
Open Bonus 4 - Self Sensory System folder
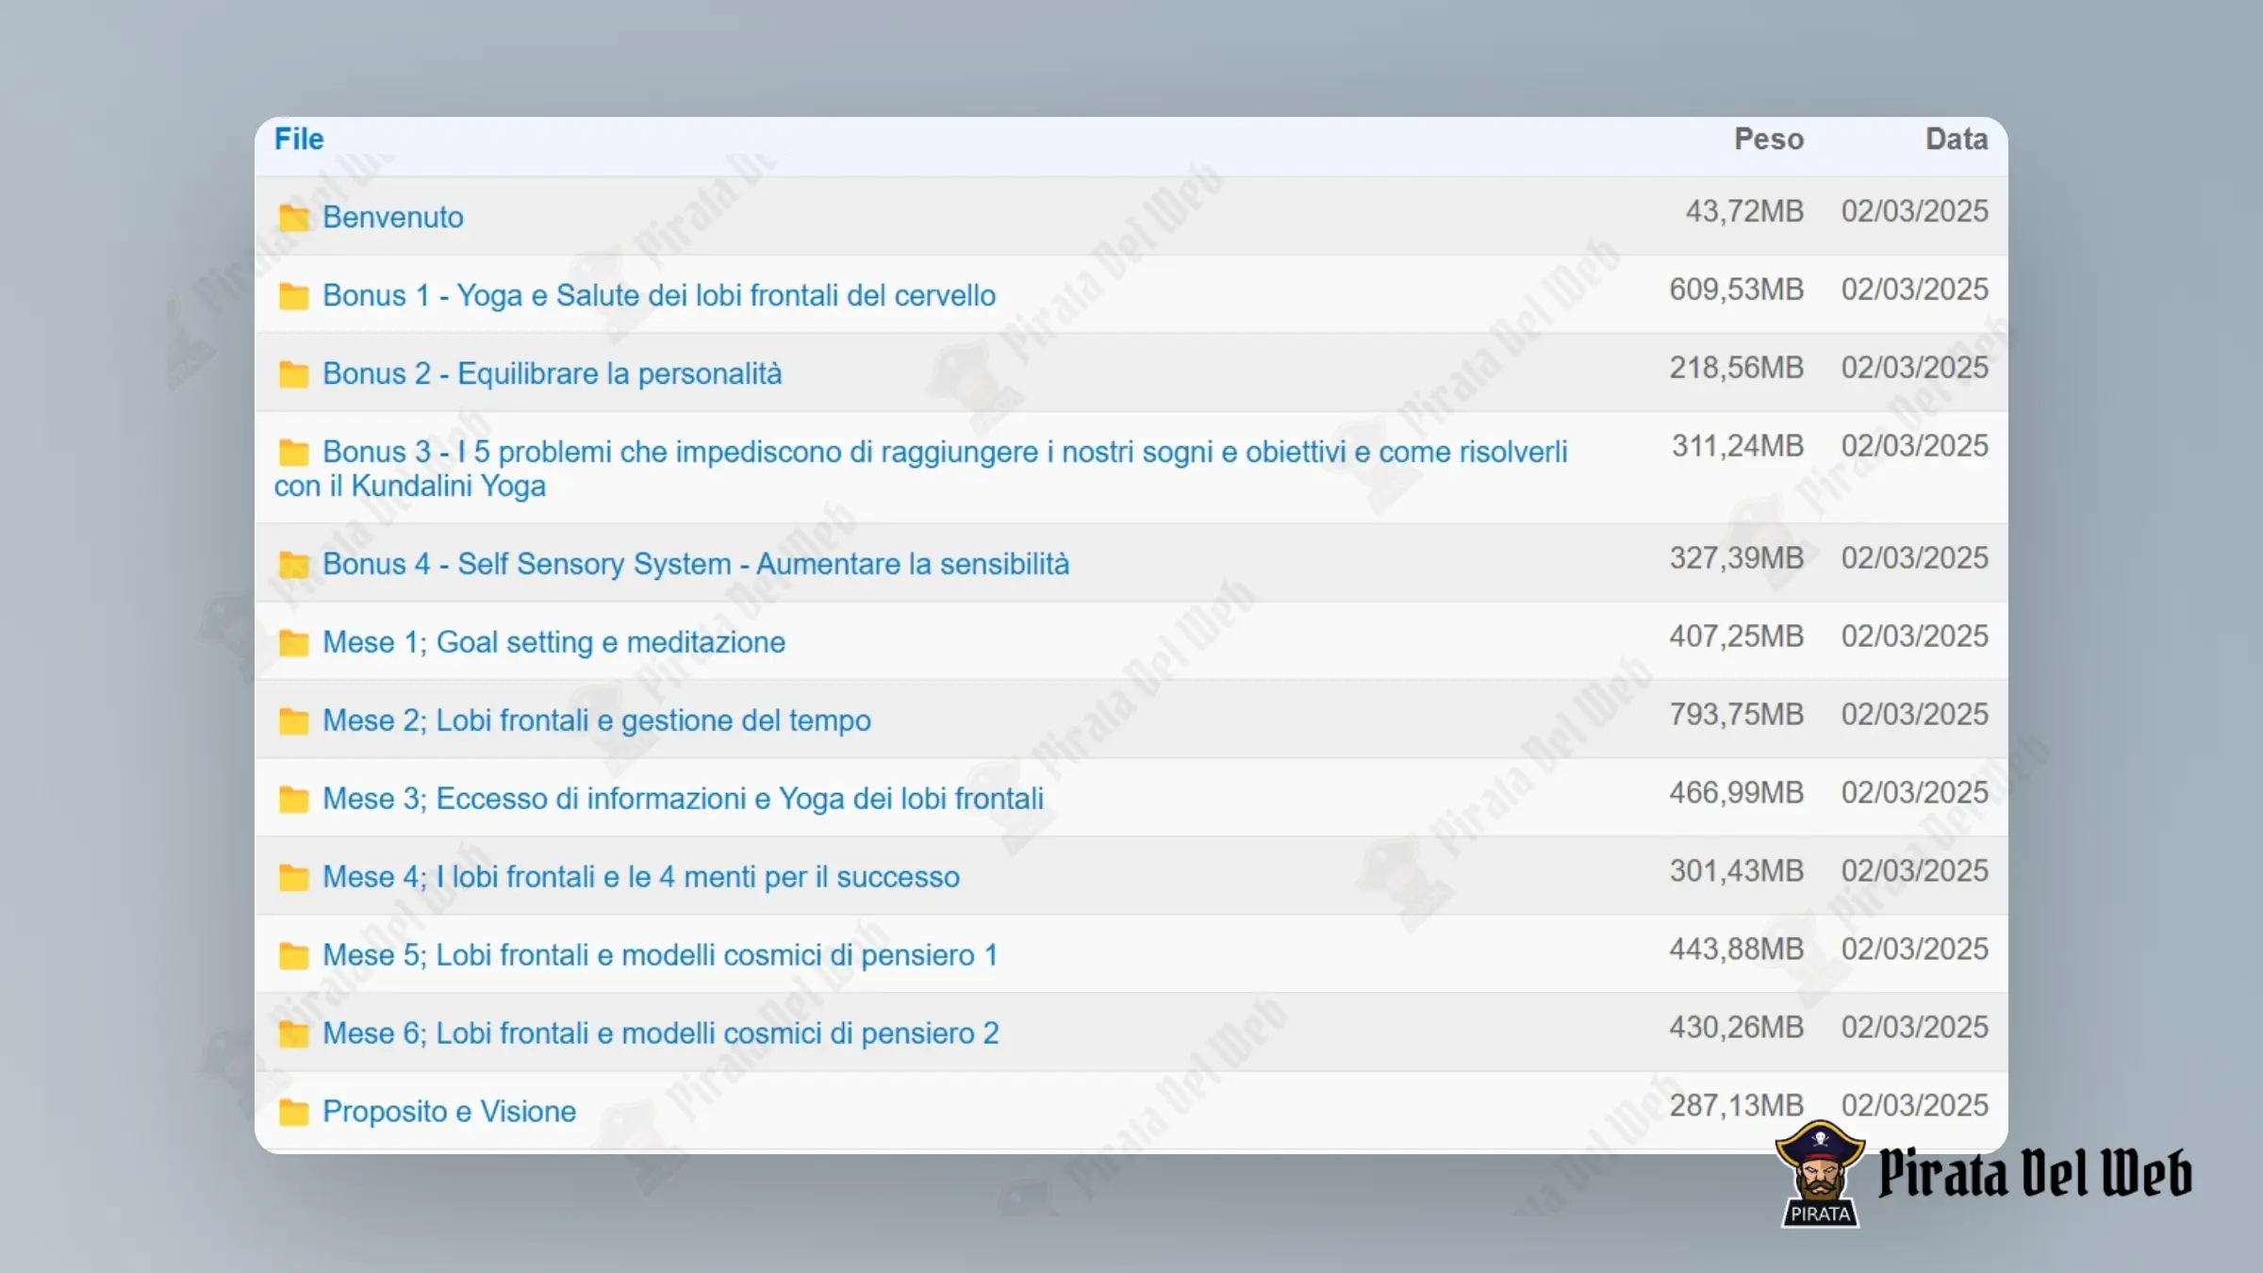point(696,564)
